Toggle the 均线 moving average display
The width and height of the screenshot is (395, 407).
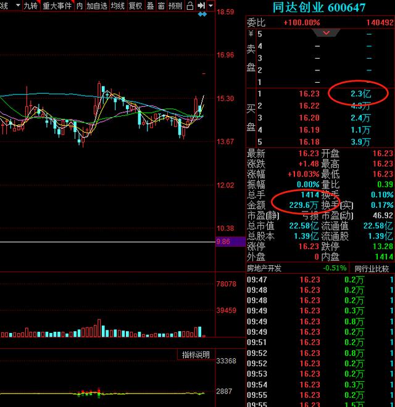pyautogui.click(x=117, y=6)
